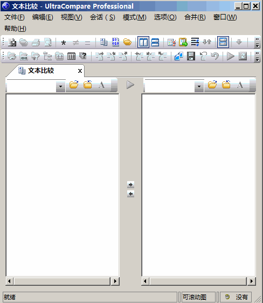The height and width of the screenshot is (303, 263).
Task: Click the new session save icon
Action: [12, 42]
